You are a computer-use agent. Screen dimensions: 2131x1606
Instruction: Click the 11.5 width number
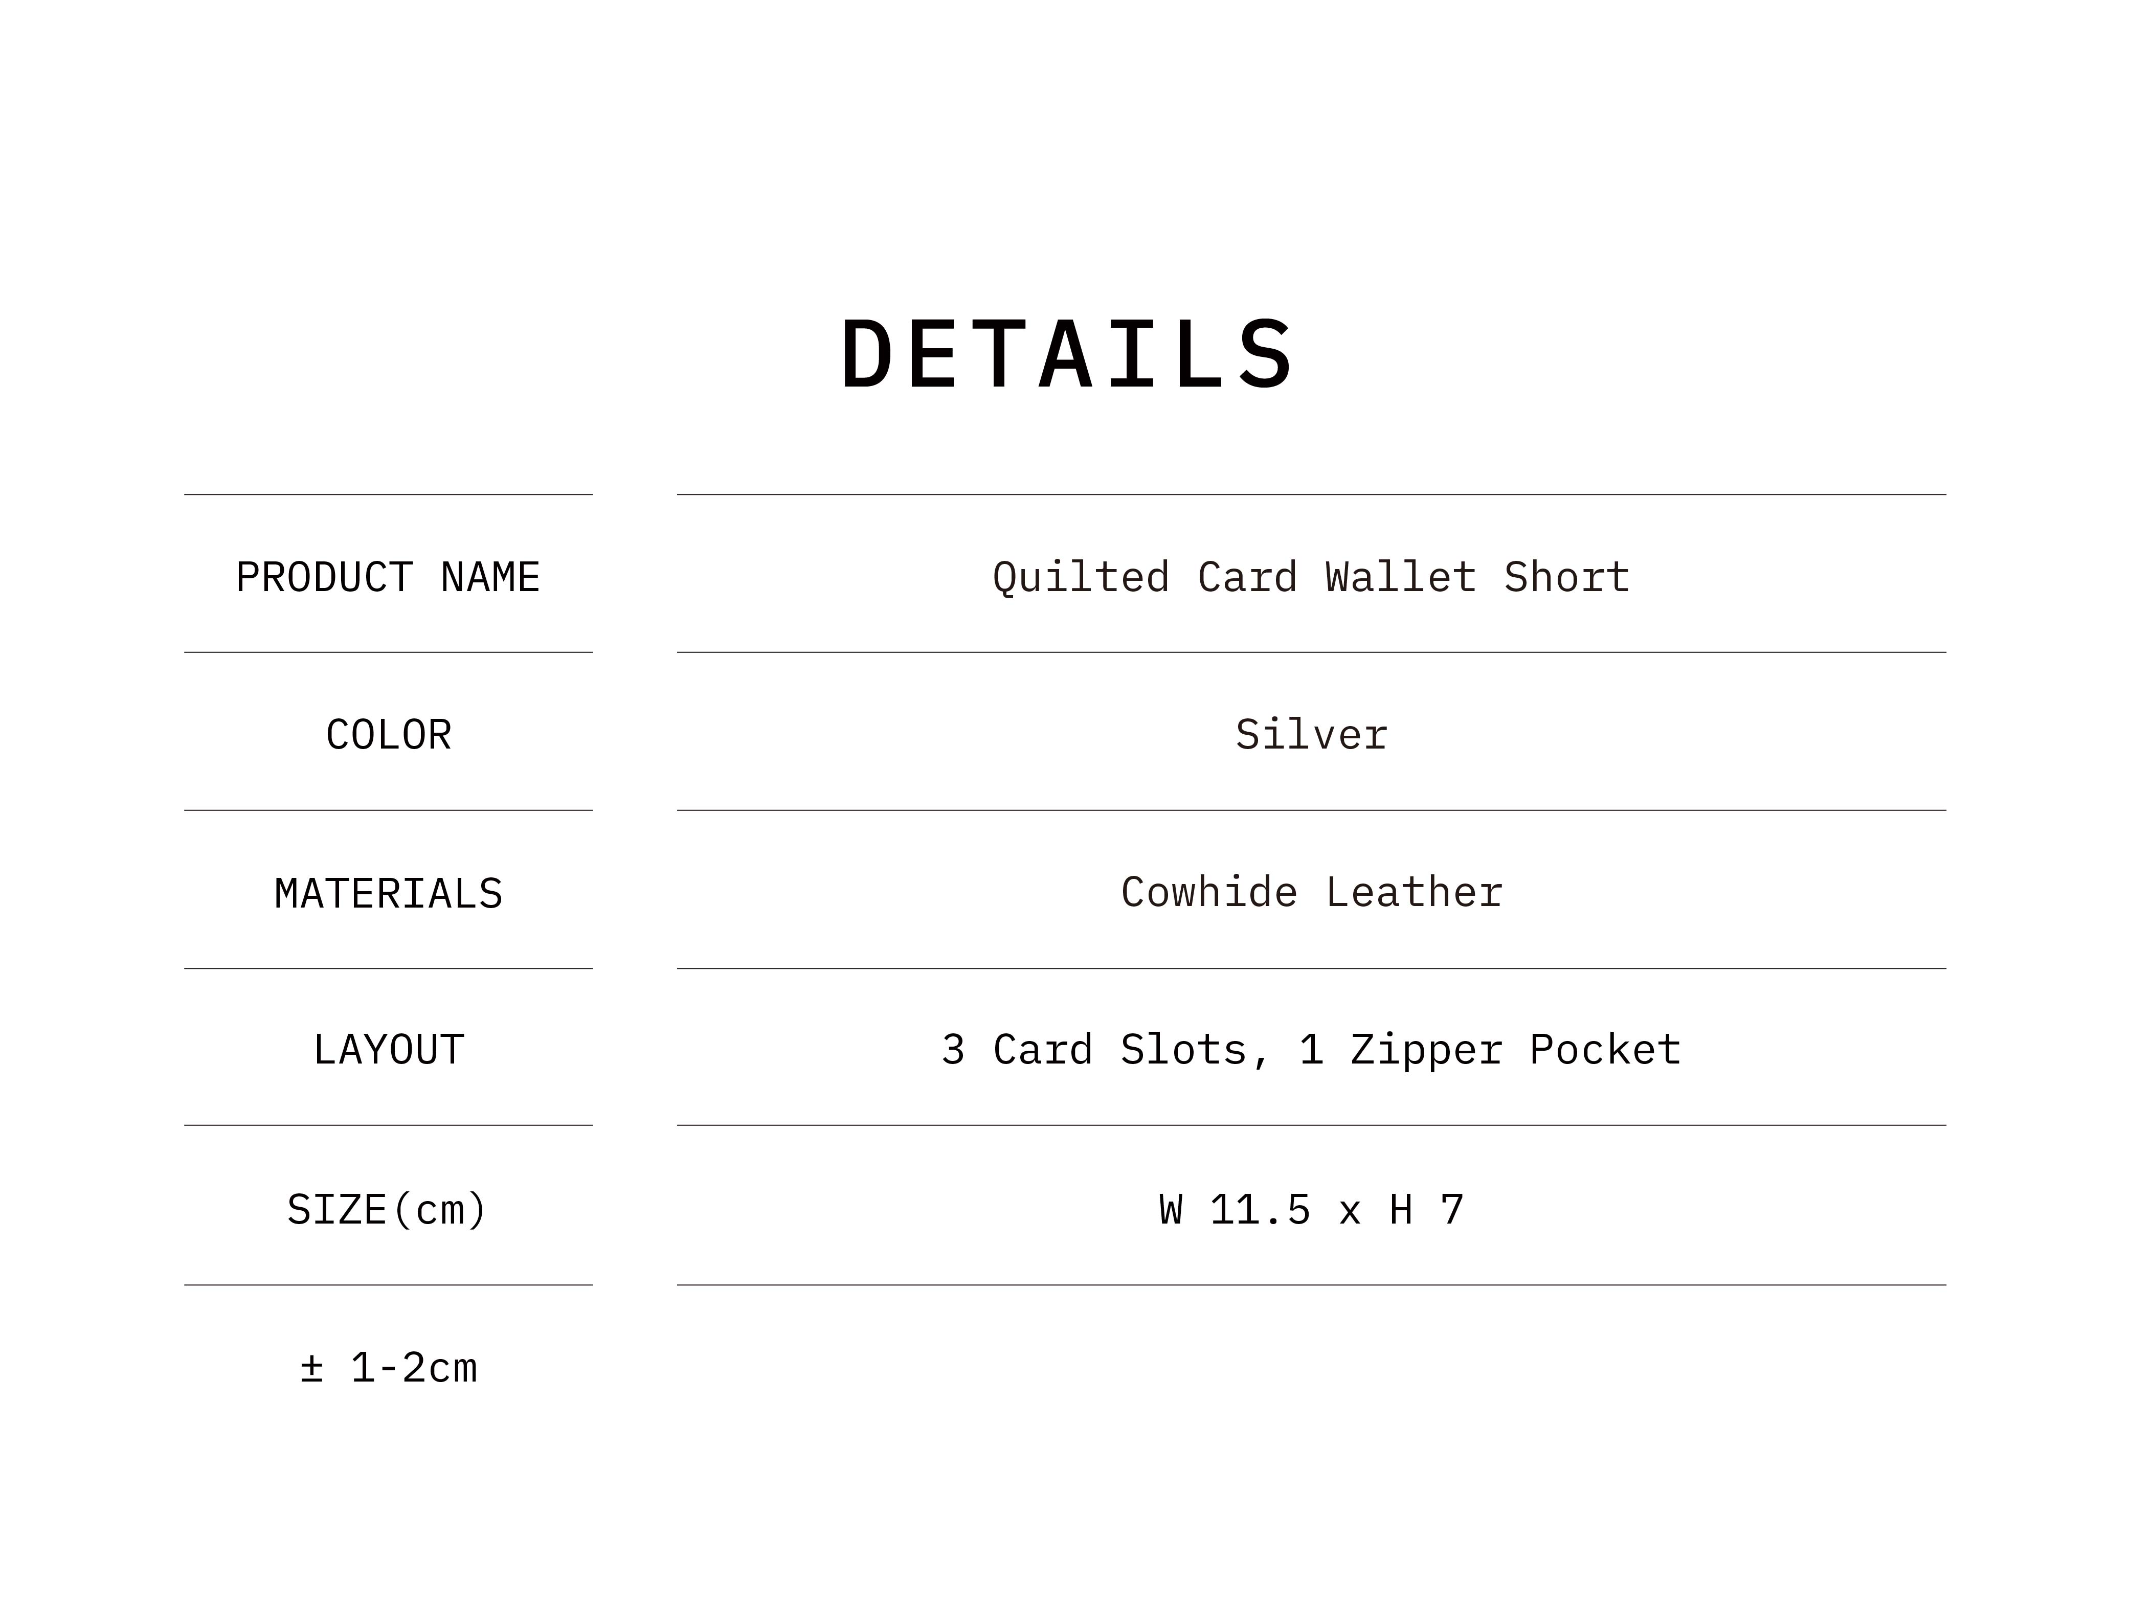1260,1210
